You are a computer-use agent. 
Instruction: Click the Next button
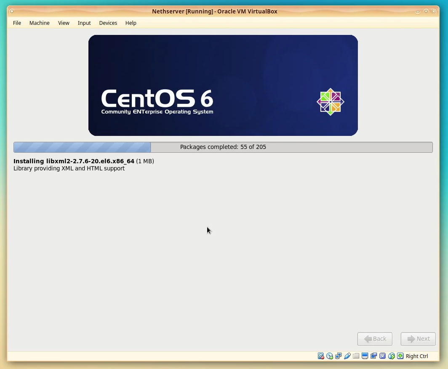[418, 339]
